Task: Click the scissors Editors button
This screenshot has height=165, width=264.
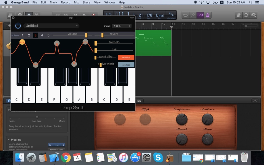Action: (36, 14)
